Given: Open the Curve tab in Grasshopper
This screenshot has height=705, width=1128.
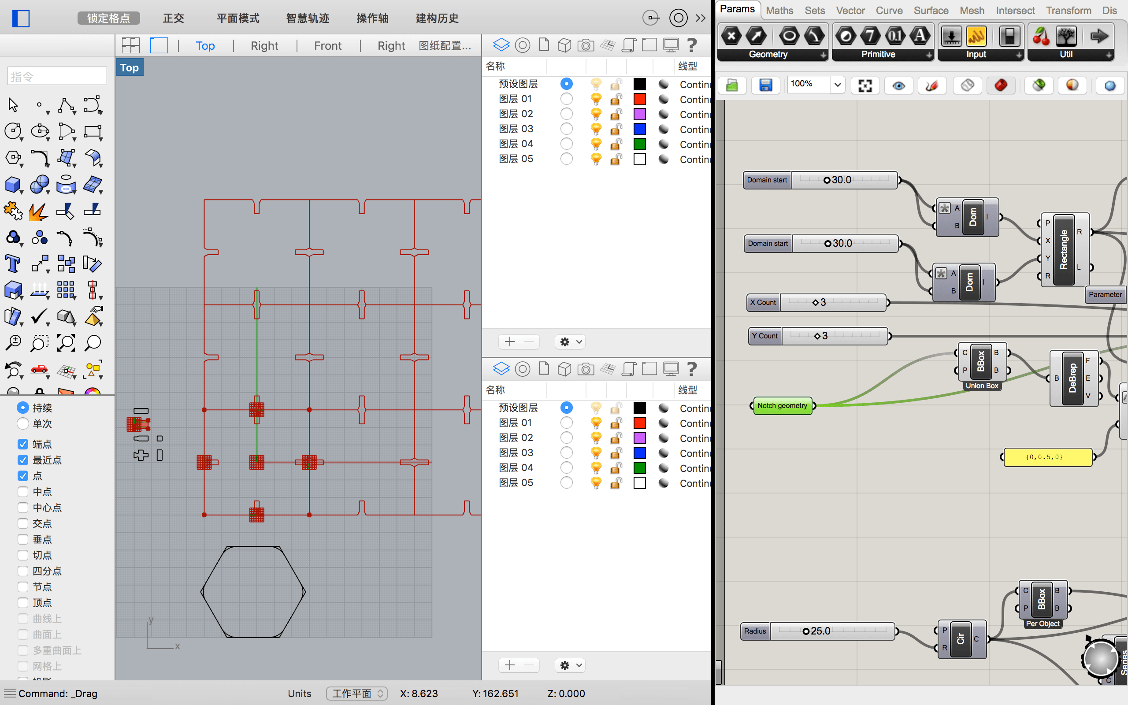Looking at the screenshot, I should pyautogui.click(x=889, y=10).
